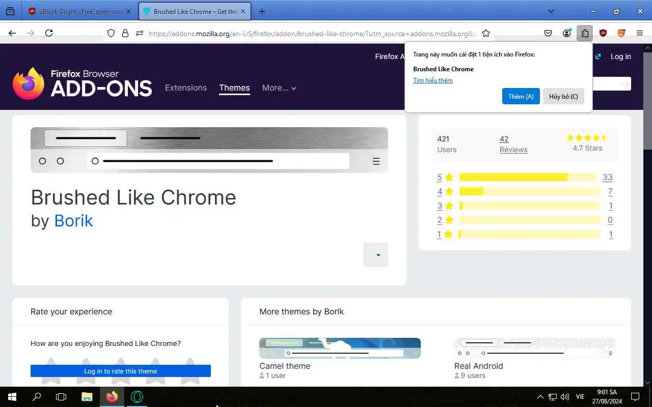
Task: Click Log in to rate this theme
Action: pos(121,371)
